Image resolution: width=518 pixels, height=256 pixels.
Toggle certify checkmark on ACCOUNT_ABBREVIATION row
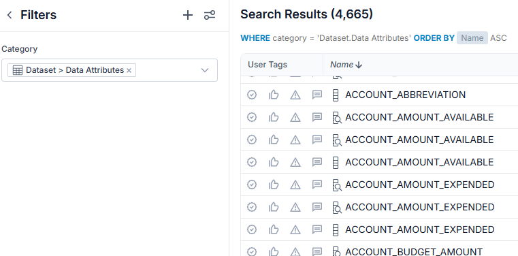pos(252,95)
